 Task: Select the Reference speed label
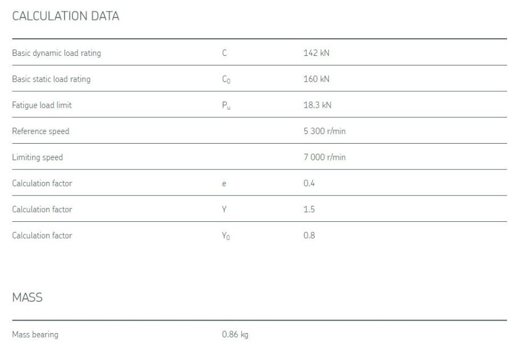point(41,131)
